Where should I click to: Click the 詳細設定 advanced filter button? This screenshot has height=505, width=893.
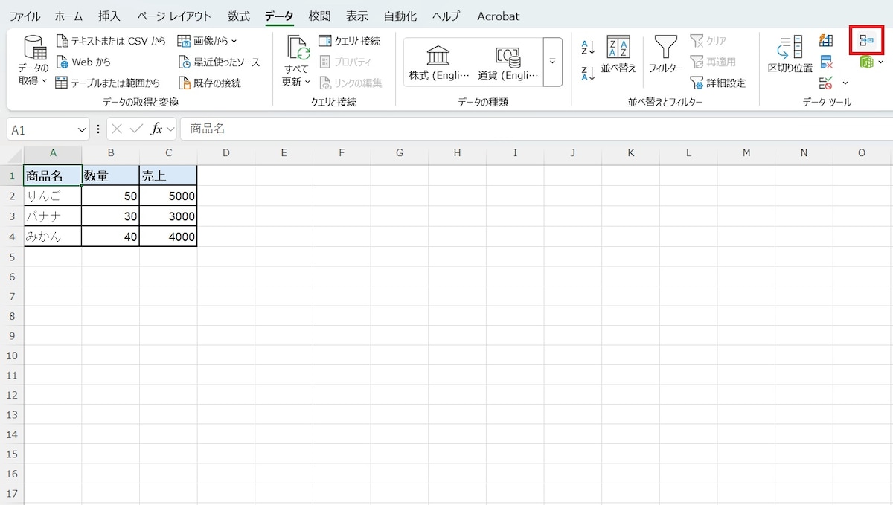718,83
